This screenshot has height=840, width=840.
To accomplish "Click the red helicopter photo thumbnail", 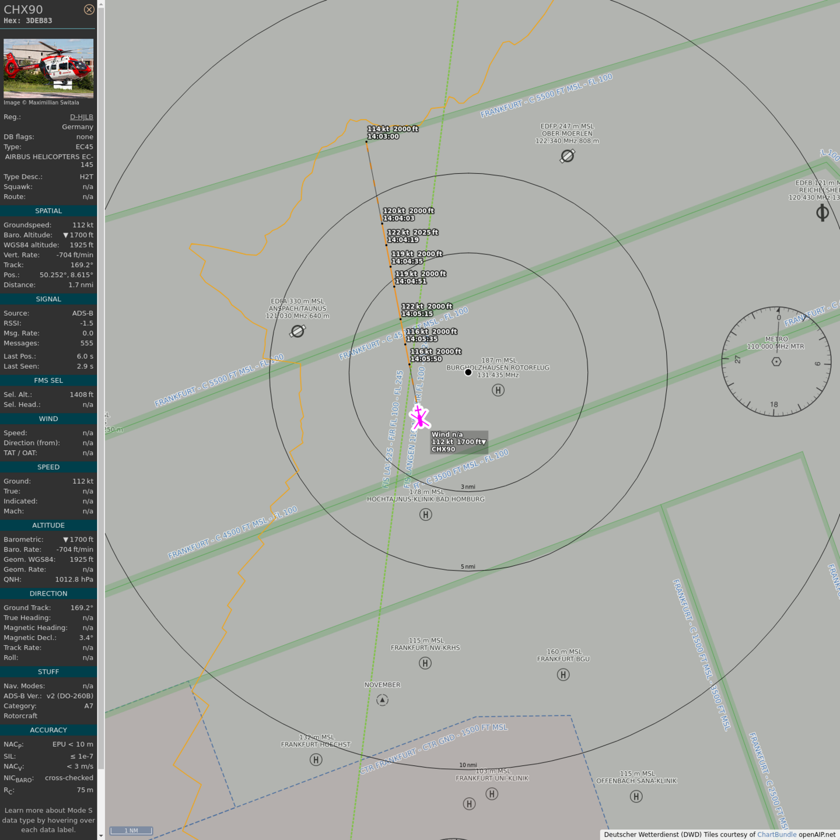I will pos(48,68).
